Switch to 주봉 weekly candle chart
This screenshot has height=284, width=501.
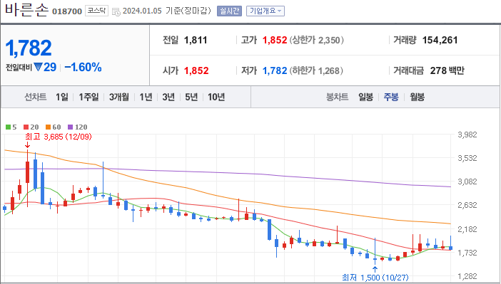[x=391, y=97]
